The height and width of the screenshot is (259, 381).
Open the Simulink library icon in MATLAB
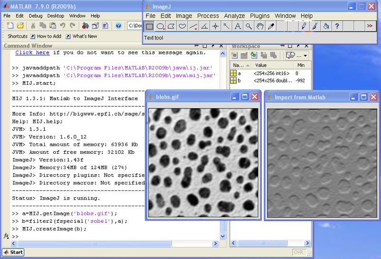85,26
